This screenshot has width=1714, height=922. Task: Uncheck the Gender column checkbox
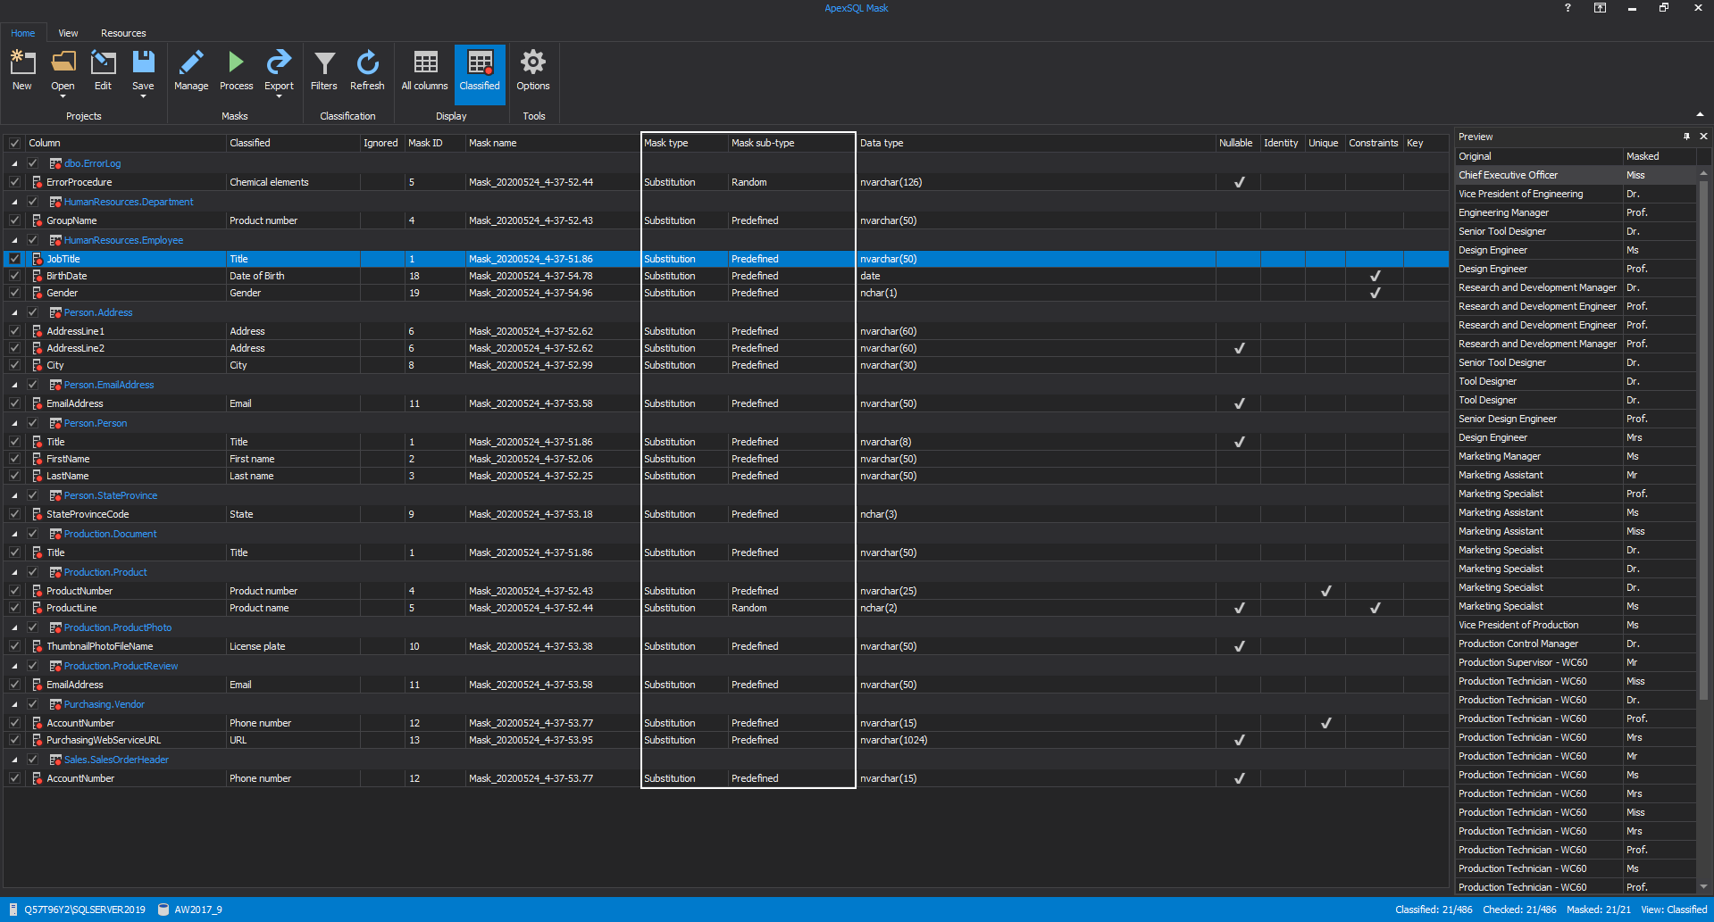point(14,293)
